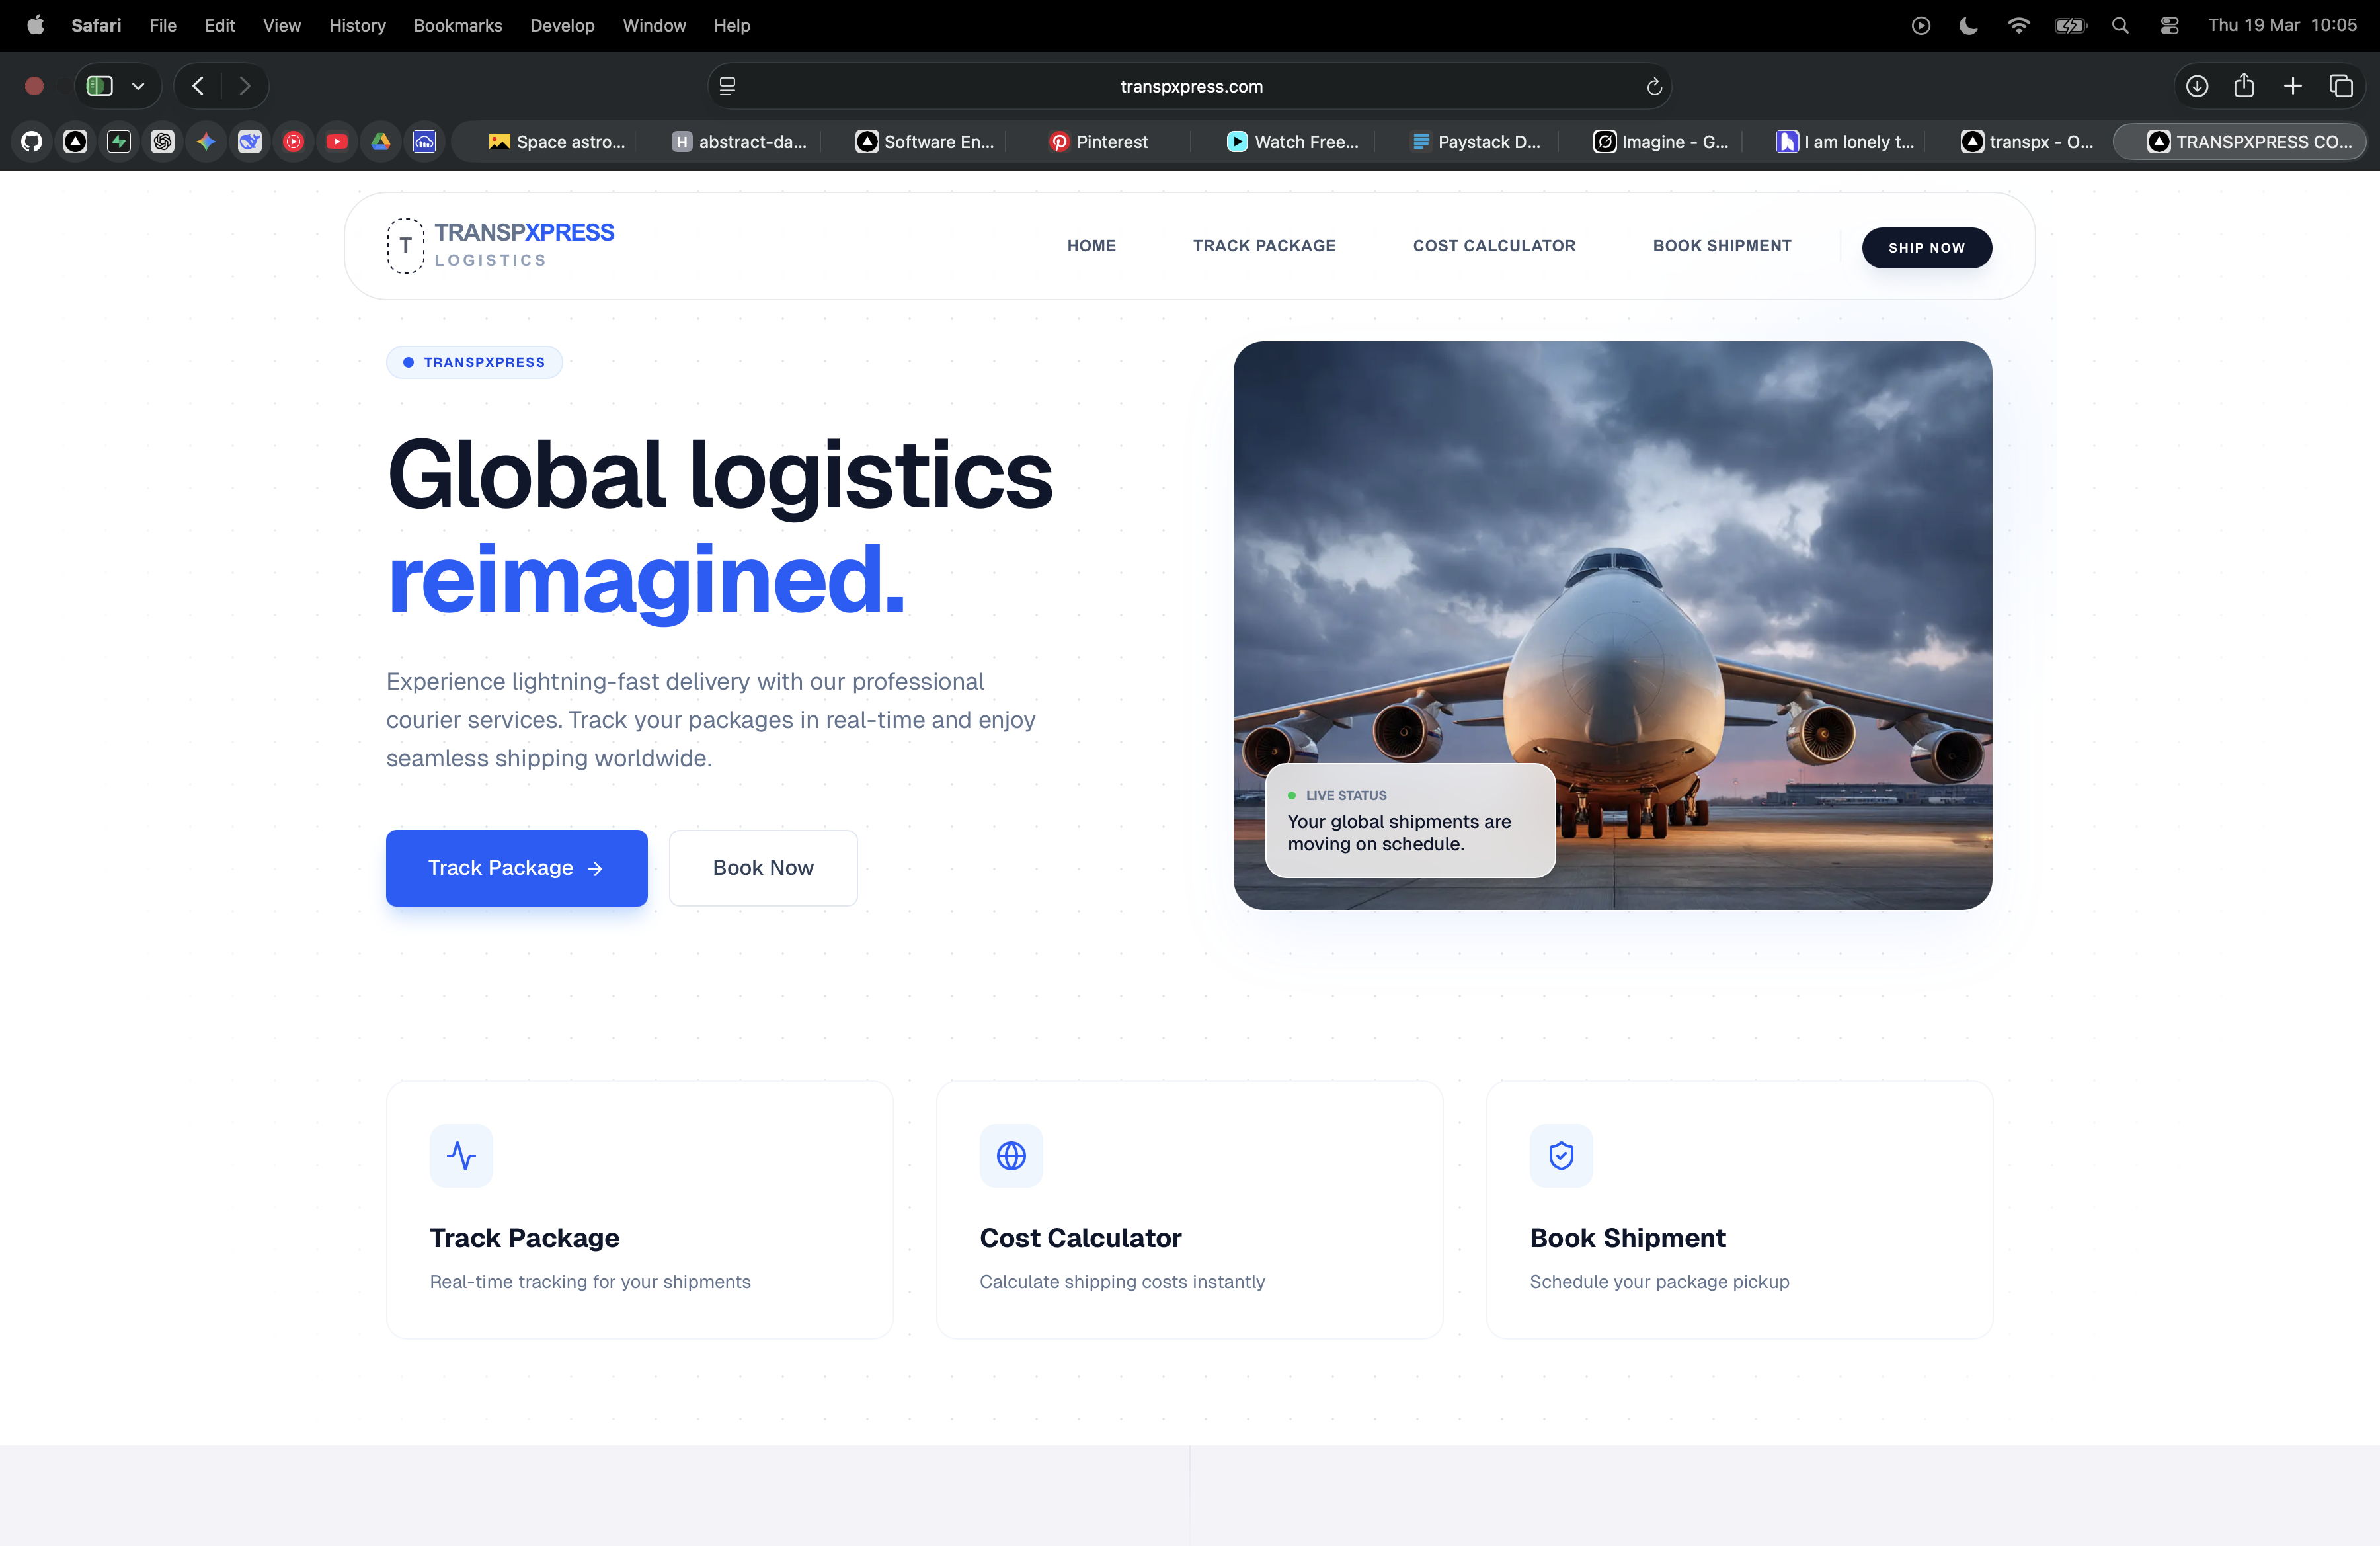Click the shield icon on Book Shipment card
Screen dimensions: 2380x1546
tap(1561, 1156)
